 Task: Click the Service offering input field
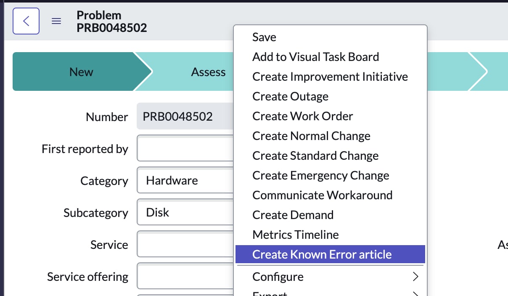click(185, 276)
